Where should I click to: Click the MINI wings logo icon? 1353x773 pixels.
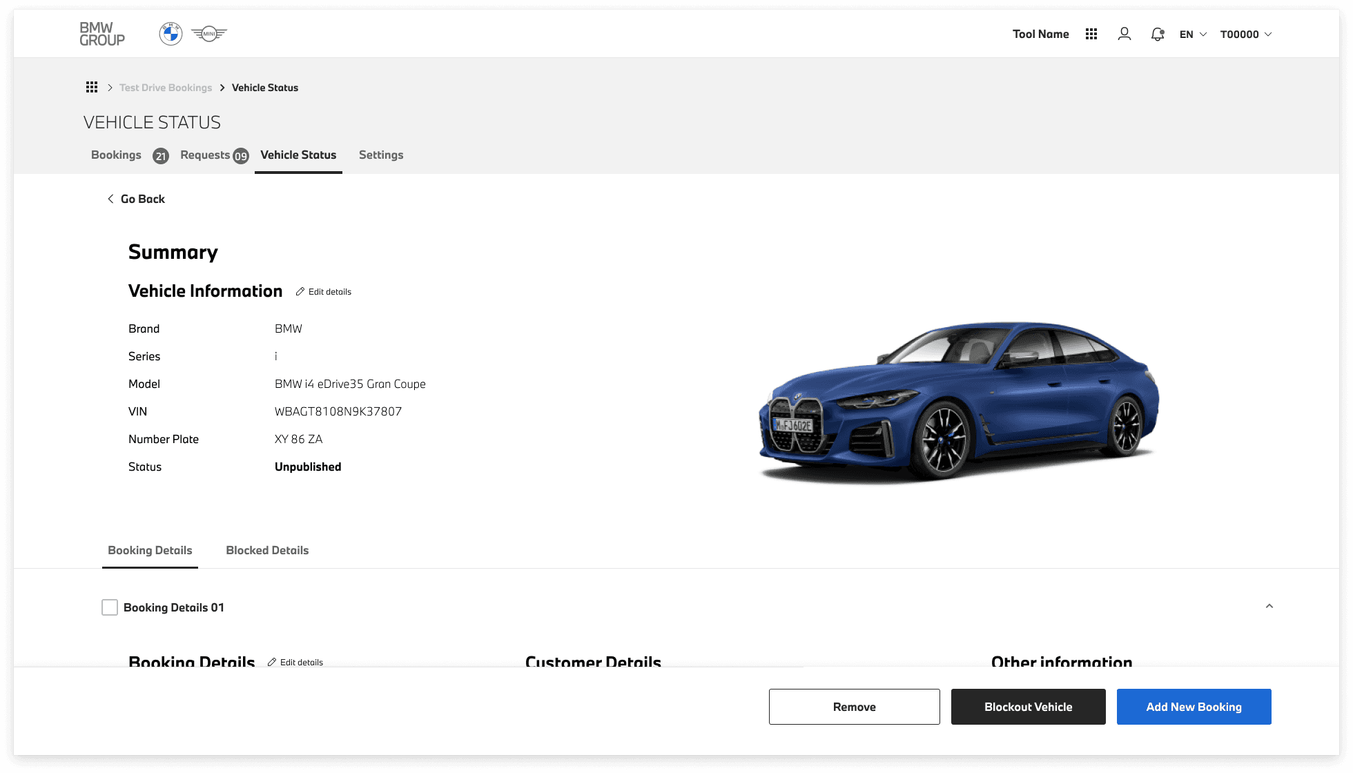(x=209, y=34)
